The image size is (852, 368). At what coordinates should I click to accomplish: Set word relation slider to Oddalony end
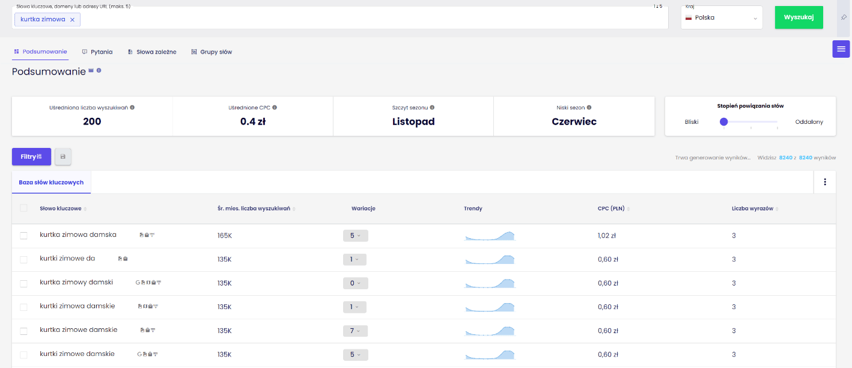coord(777,122)
